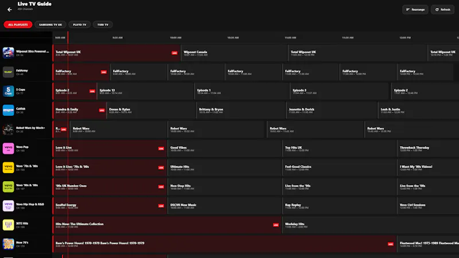Viewport: 459px width, 258px height.
Task: Click the live Total Wipeout UK programme
Action: coord(116,53)
